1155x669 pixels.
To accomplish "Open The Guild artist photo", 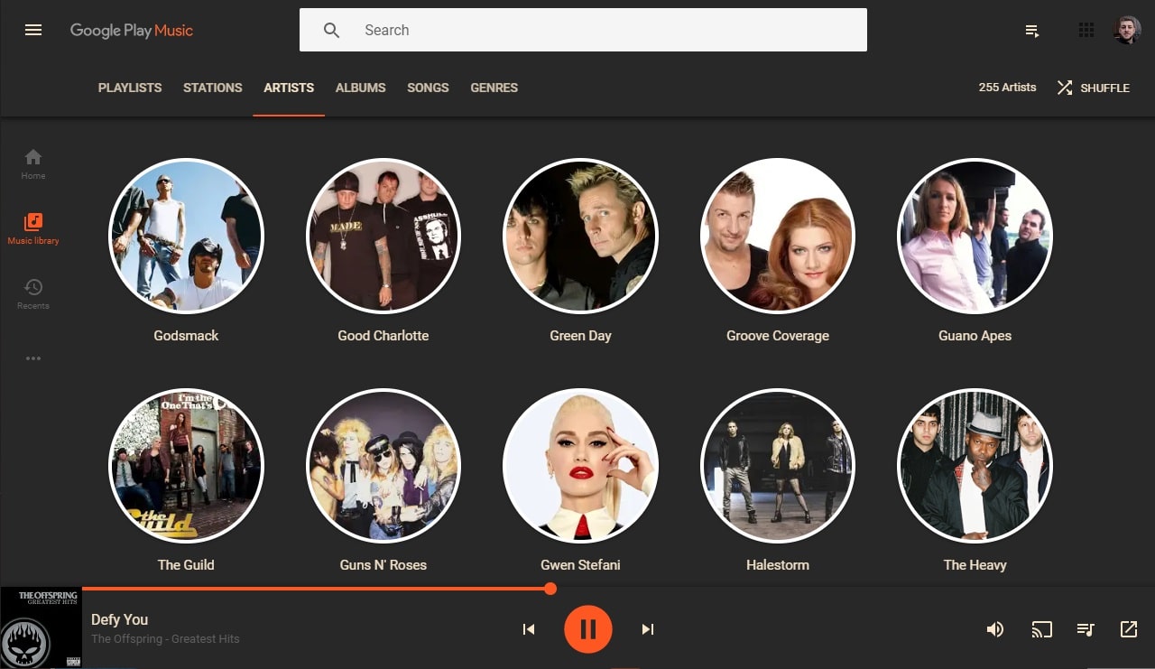I will (186, 466).
